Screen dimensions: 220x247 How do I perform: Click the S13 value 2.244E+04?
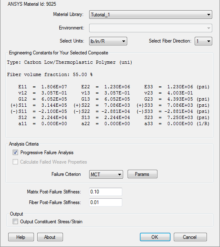tap(117, 117)
